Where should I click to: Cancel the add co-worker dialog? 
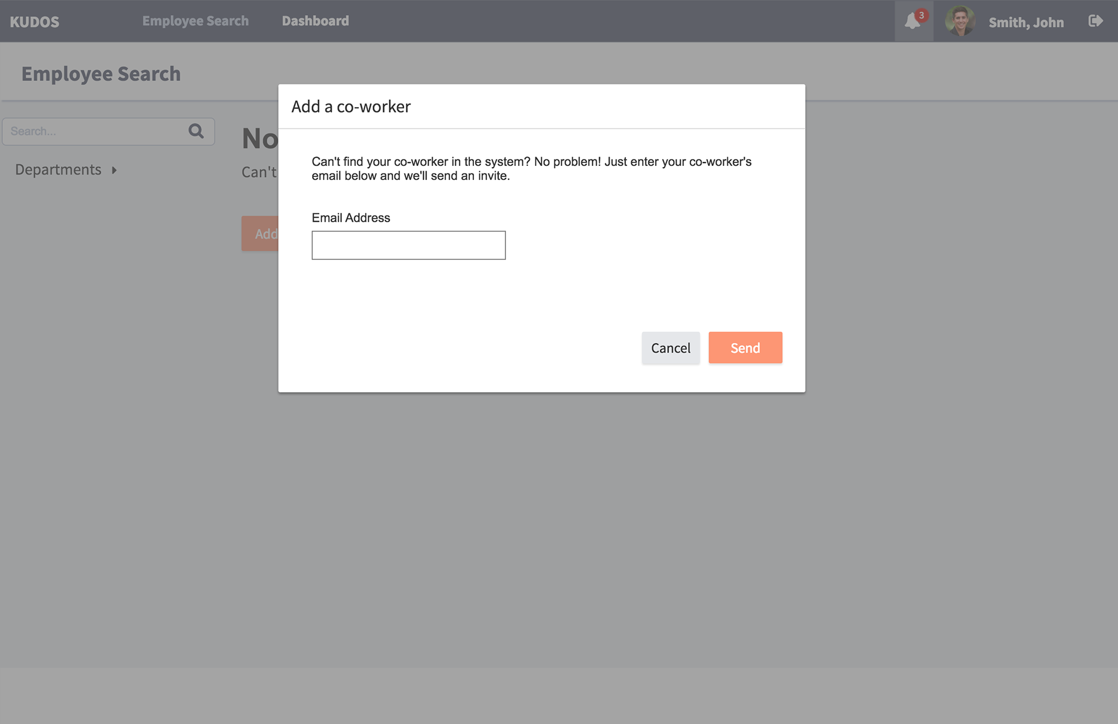670,348
